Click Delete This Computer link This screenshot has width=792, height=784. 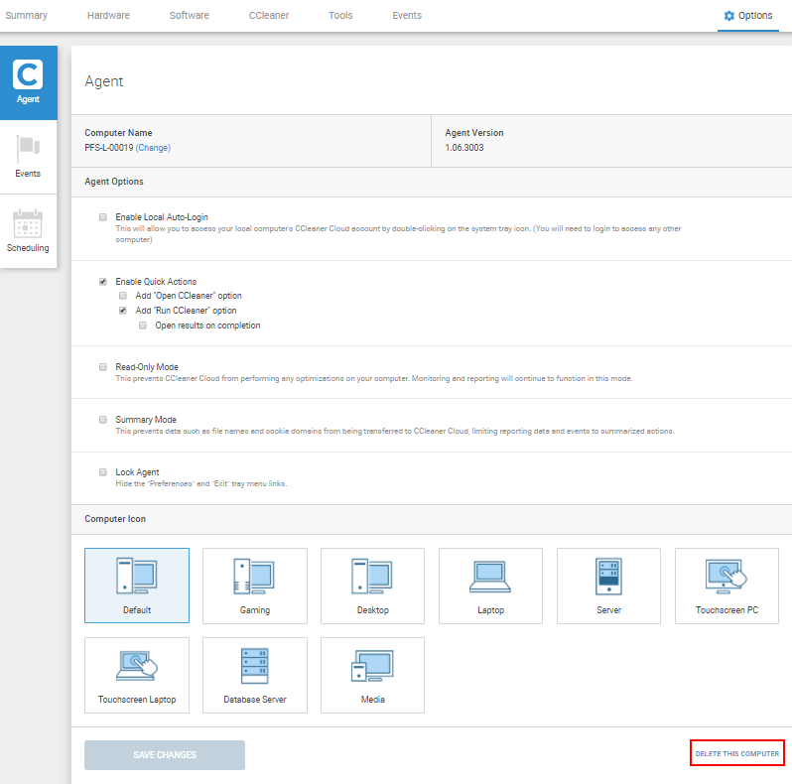[736, 754]
